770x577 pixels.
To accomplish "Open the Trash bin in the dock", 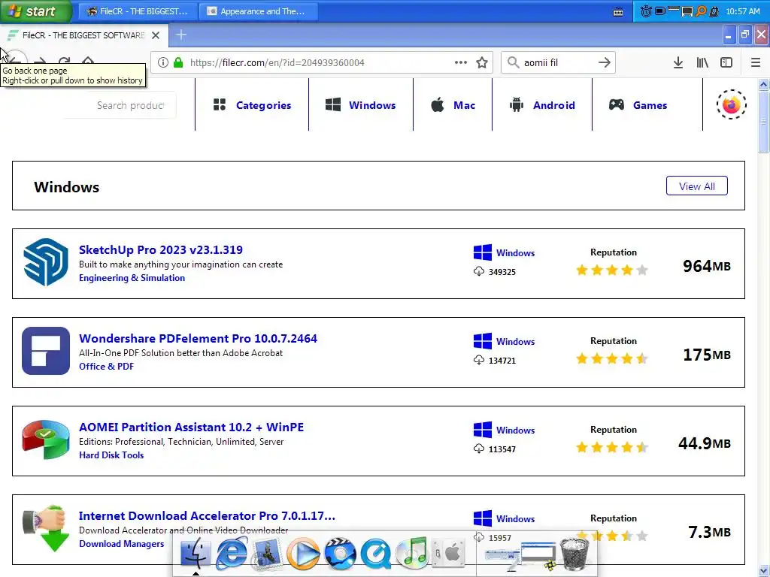I will (x=574, y=554).
